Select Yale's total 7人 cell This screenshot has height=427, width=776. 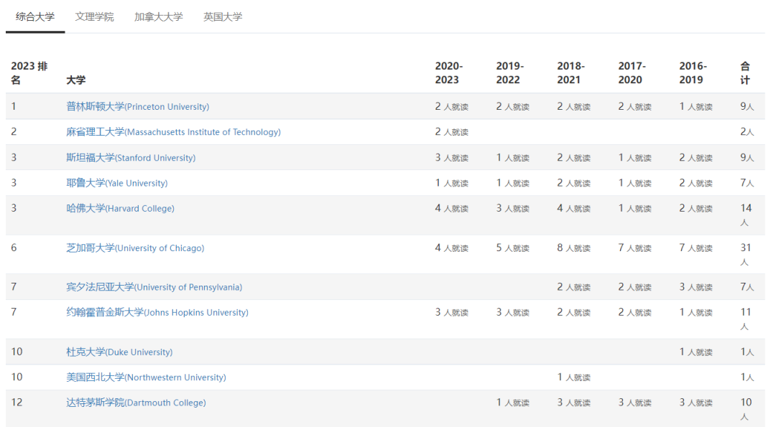click(x=747, y=183)
